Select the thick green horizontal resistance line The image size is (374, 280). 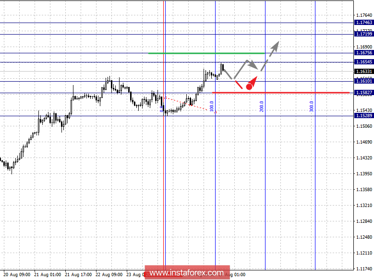point(206,53)
